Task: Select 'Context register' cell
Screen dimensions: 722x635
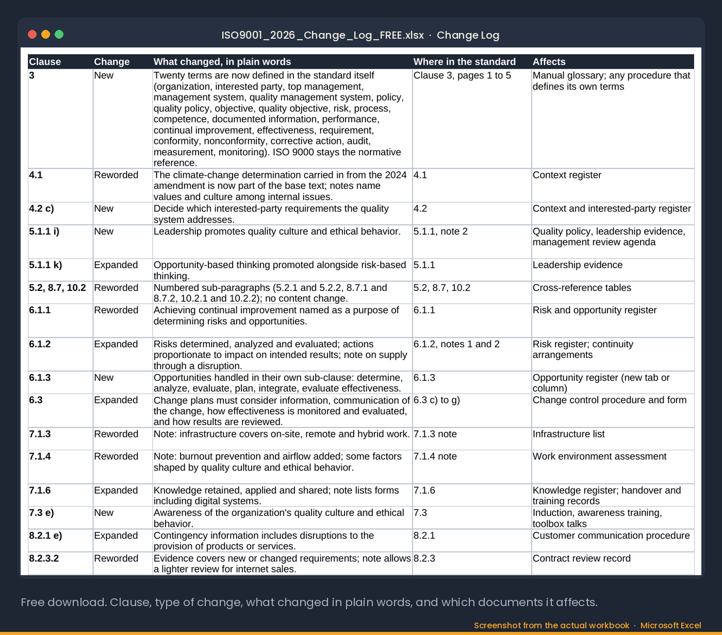Action: click(x=613, y=186)
